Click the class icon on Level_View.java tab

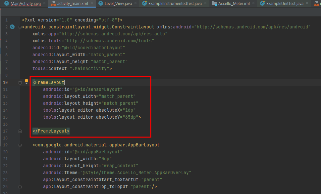[100, 3]
